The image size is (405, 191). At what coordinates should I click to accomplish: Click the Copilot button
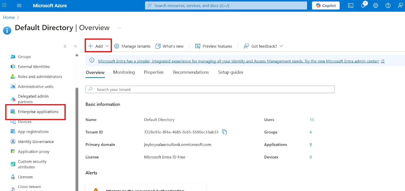tap(326, 6)
